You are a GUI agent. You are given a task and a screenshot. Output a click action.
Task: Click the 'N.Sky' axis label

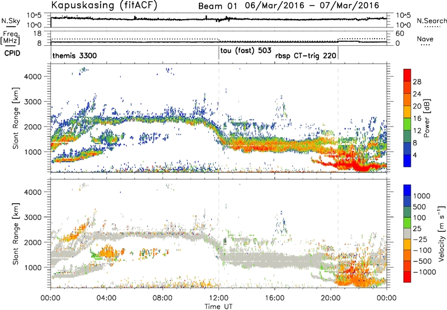click(x=11, y=21)
